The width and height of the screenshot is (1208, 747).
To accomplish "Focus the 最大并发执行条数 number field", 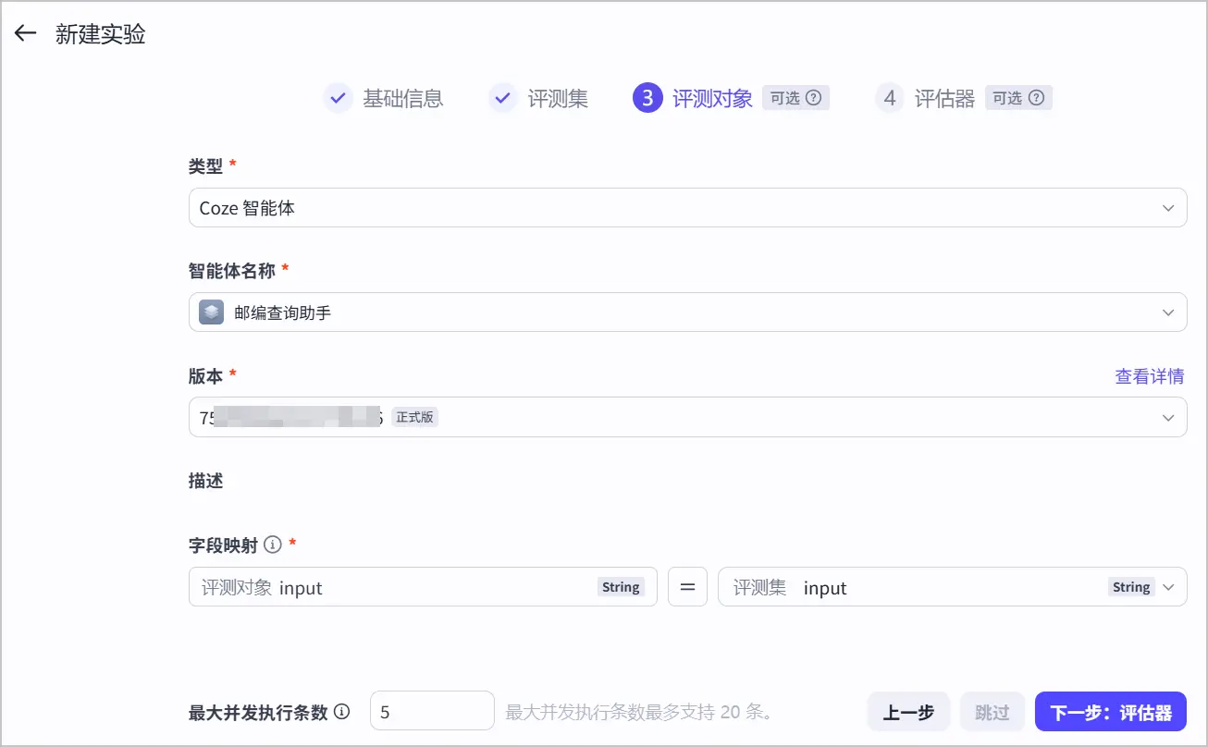I will coord(432,712).
